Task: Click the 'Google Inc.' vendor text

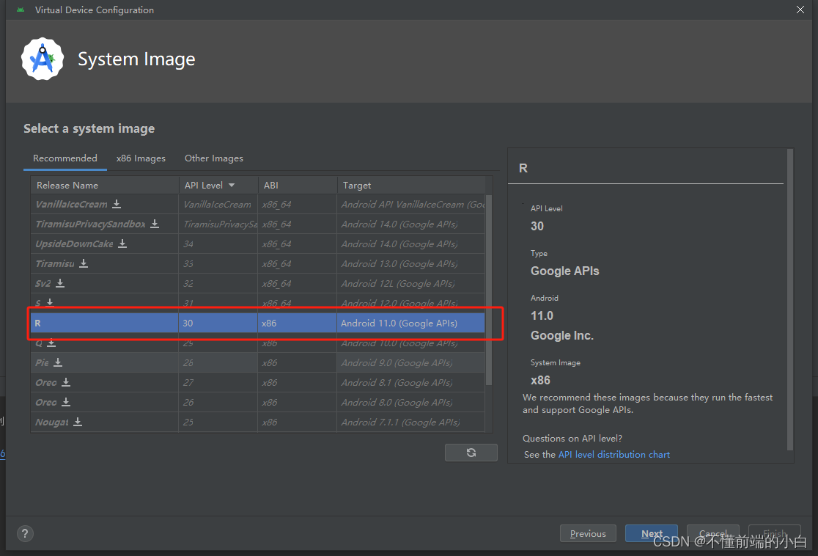Action: (x=562, y=336)
